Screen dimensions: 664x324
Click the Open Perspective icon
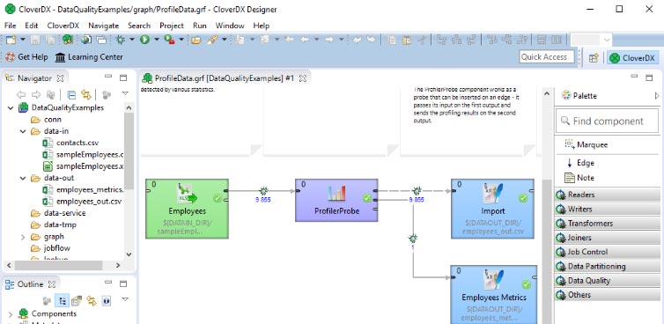[594, 58]
